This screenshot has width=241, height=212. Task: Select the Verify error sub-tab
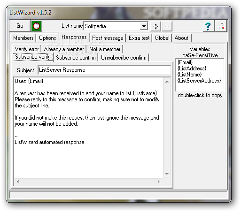click(27, 49)
